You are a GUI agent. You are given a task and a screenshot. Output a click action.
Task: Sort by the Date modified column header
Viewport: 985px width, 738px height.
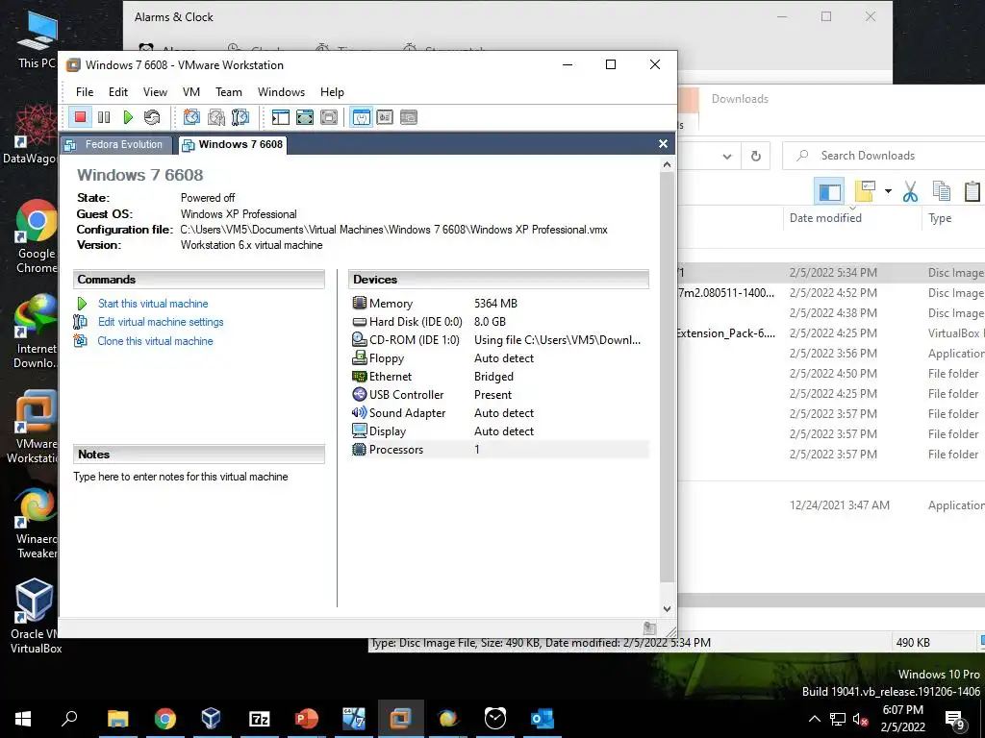click(825, 218)
